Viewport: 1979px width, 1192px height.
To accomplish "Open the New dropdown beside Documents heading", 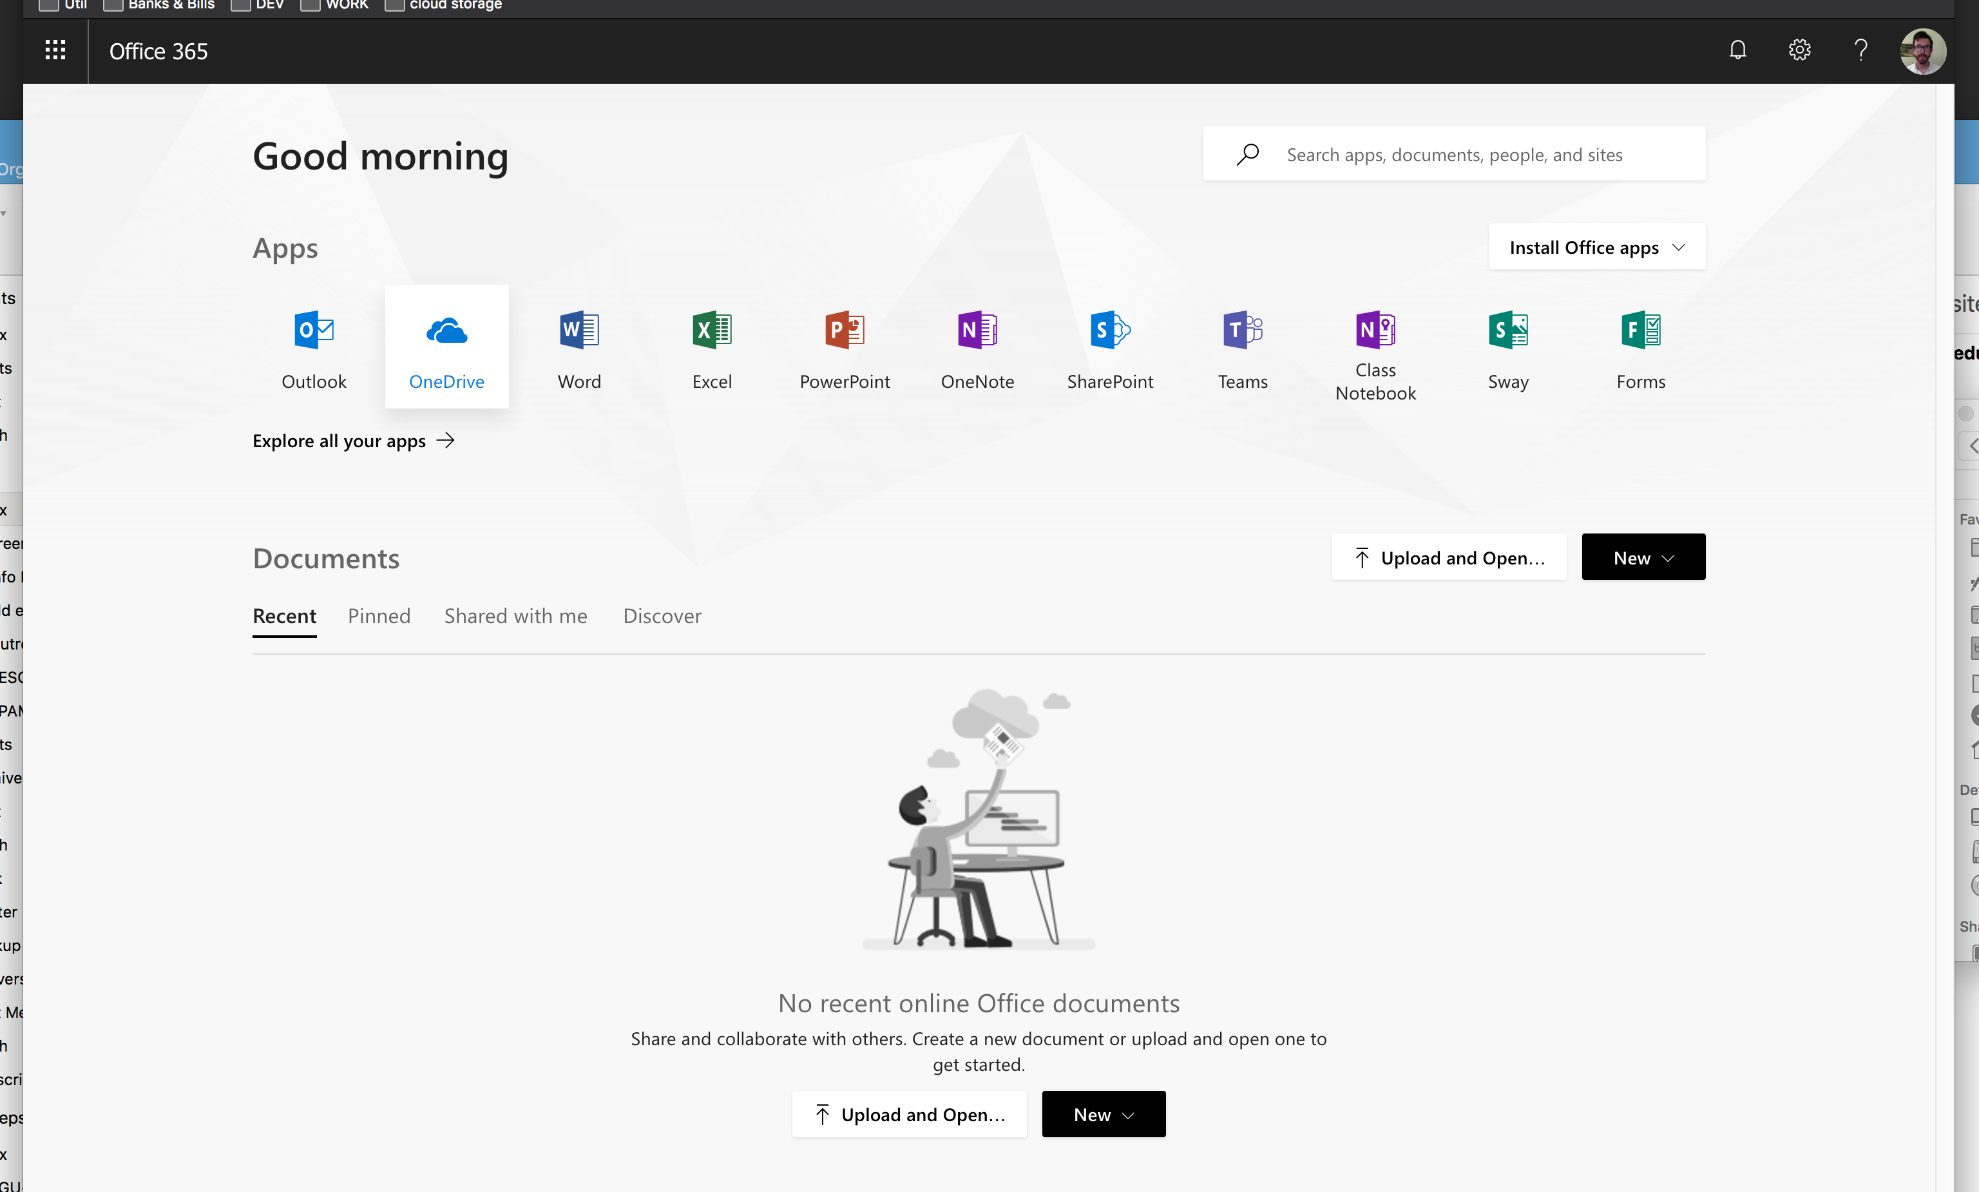I will (1643, 557).
